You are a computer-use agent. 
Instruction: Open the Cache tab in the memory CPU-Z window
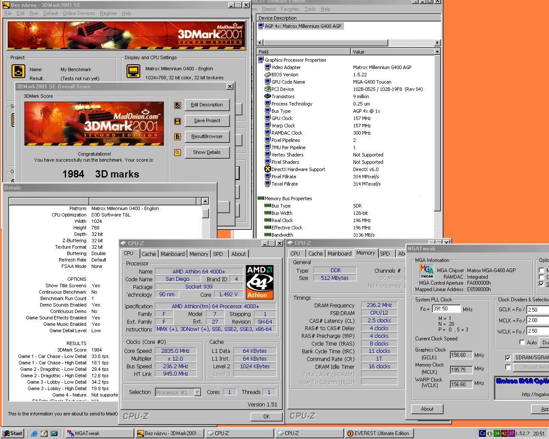315,253
